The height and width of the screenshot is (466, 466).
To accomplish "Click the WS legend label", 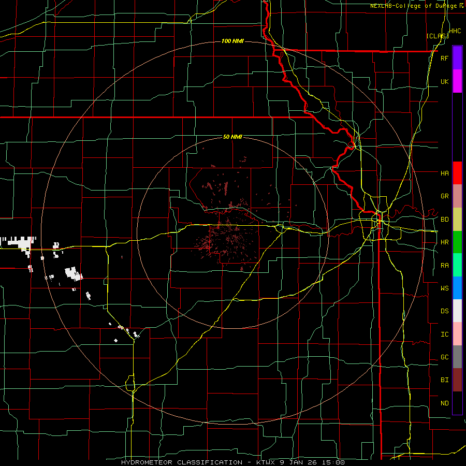I will tap(444, 288).
